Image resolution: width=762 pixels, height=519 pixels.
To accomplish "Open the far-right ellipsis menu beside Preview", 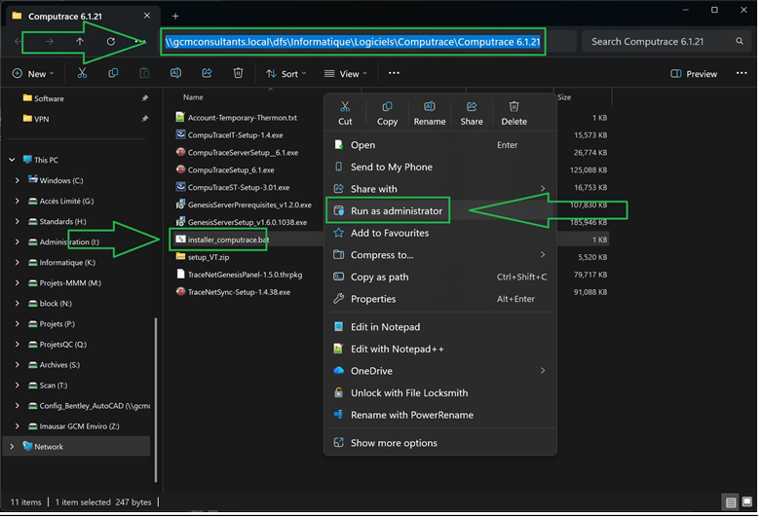I will (742, 73).
